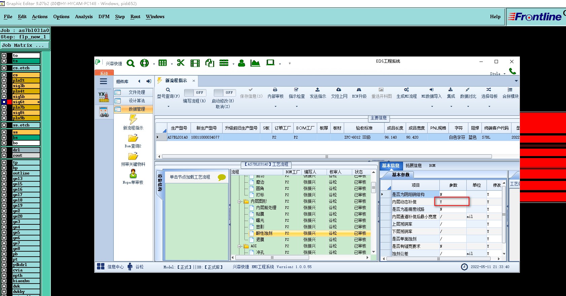Click the green user person icon

[241, 63]
